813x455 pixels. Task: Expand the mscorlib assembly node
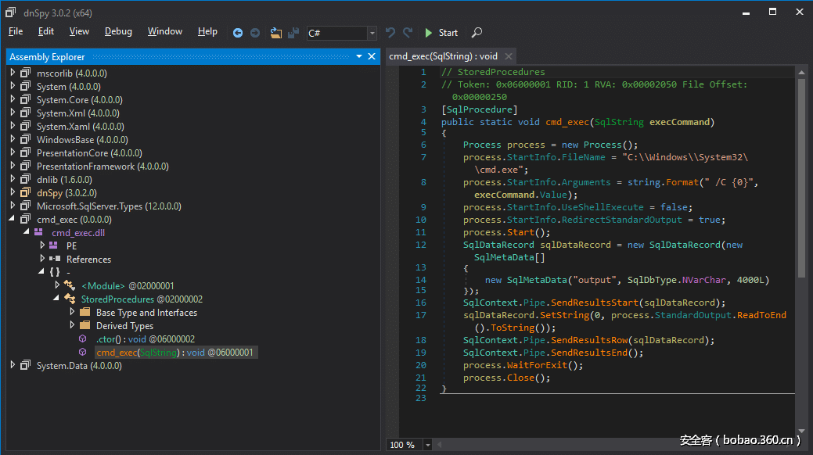coord(13,73)
